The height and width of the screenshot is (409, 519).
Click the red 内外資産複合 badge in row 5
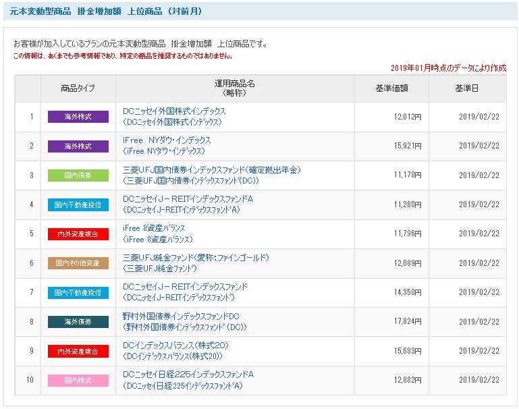(78, 234)
